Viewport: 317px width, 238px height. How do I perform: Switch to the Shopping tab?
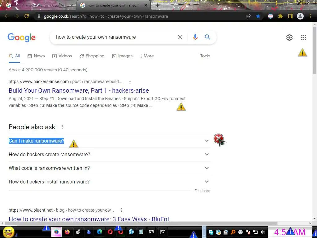pyautogui.click(x=92, y=56)
